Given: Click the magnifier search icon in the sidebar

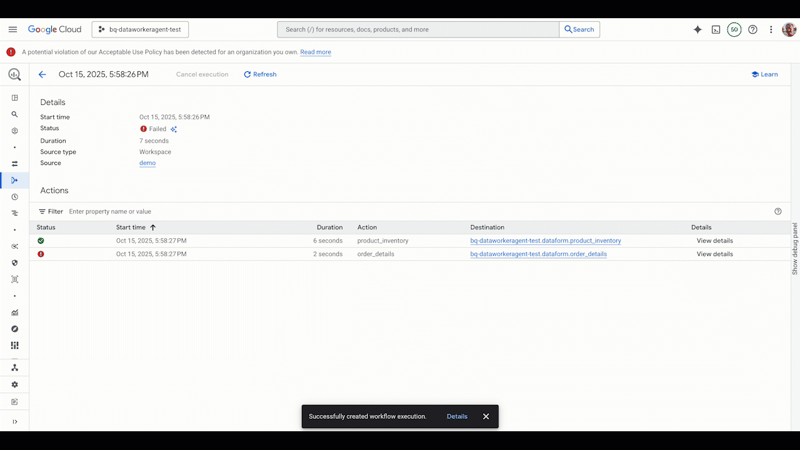Looking at the screenshot, I should coord(15,114).
